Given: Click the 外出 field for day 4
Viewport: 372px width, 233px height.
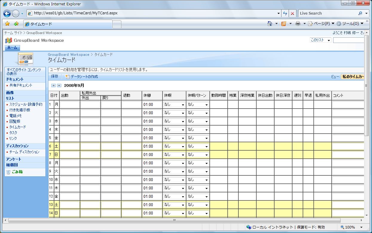Looking at the screenshot, I should (90, 130).
